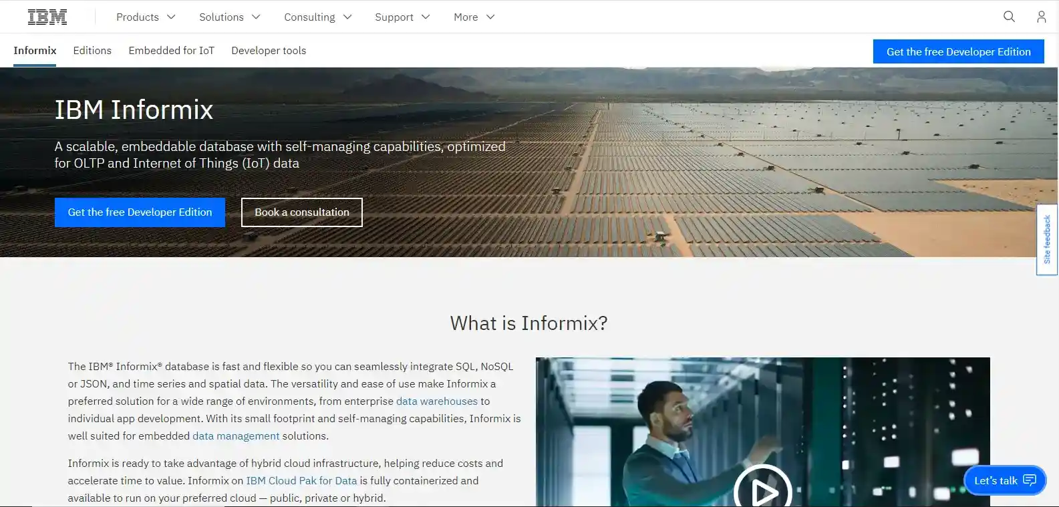Click hero Get the free Developer Edition button

140,212
